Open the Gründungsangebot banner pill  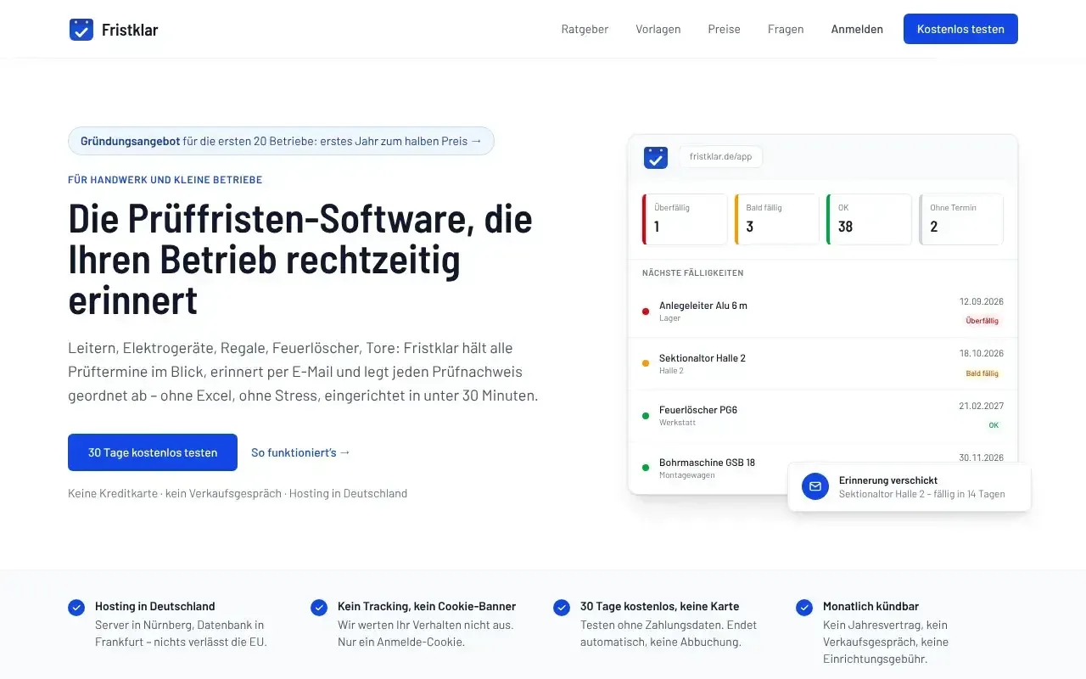(x=281, y=141)
